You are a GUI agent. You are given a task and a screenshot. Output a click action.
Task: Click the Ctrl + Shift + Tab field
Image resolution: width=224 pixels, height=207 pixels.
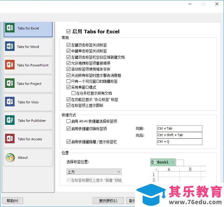[179, 135]
